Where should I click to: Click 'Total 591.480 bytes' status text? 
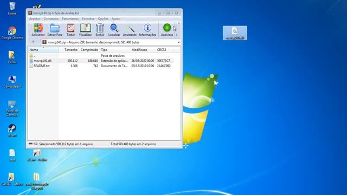[x=133, y=144]
